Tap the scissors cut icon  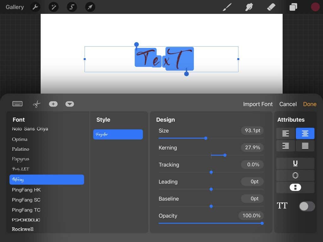click(36, 104)
